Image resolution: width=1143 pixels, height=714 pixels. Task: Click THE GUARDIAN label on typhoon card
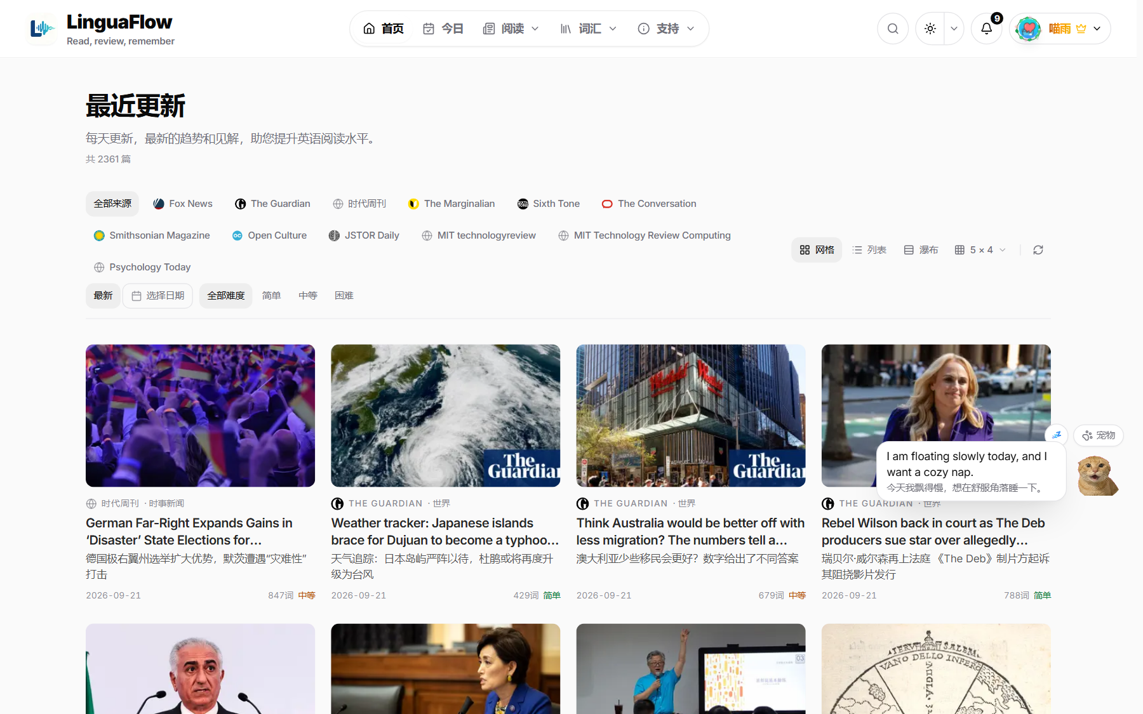385,503
